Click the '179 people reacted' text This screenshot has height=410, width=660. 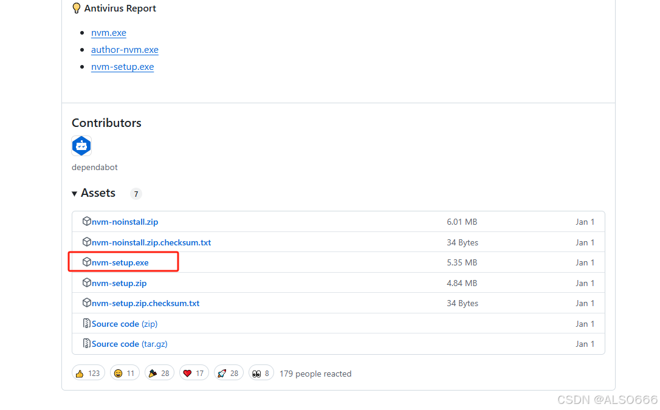(315, 374)
